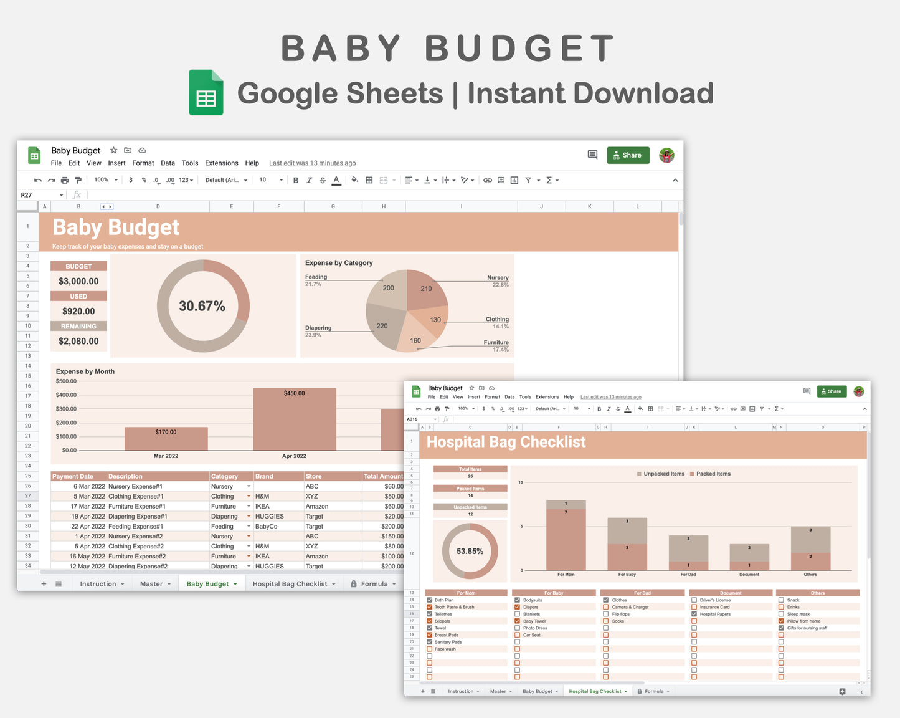Insert a link from the toolbar
Screen dimensions: 900x718
[488, 180]
